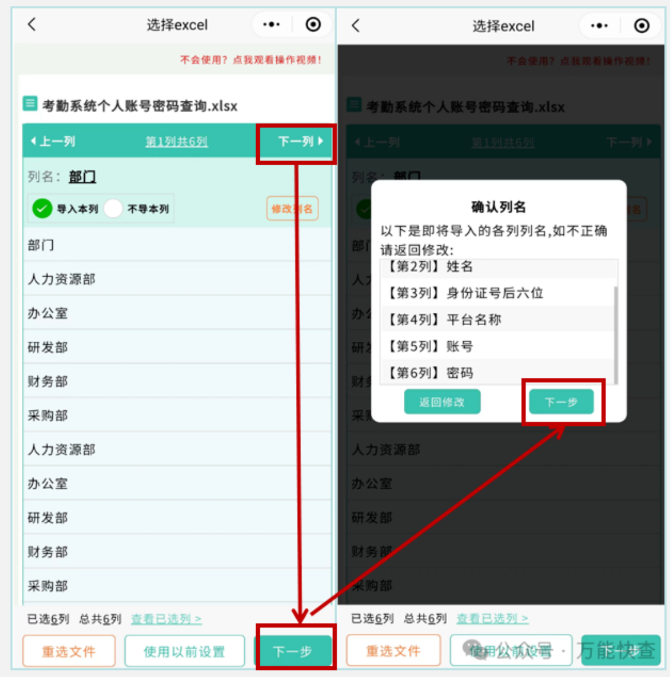Select 【第2列】姓名 in confirm dialog

tap(499, 267)
